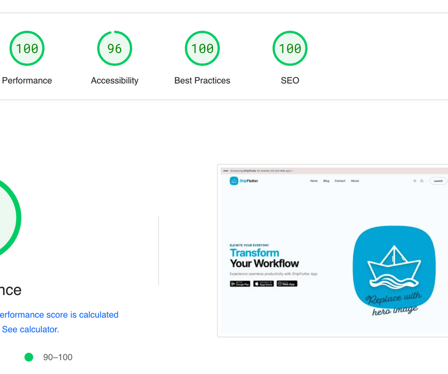Click the Contact nav item in screenshot
448x374 pixels.
[x=340, y=181]
